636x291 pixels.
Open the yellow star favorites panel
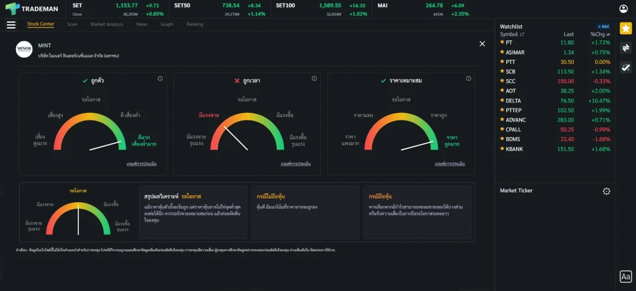625,29
